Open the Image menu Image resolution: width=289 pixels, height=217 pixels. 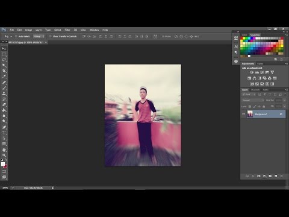coord(28,30)
